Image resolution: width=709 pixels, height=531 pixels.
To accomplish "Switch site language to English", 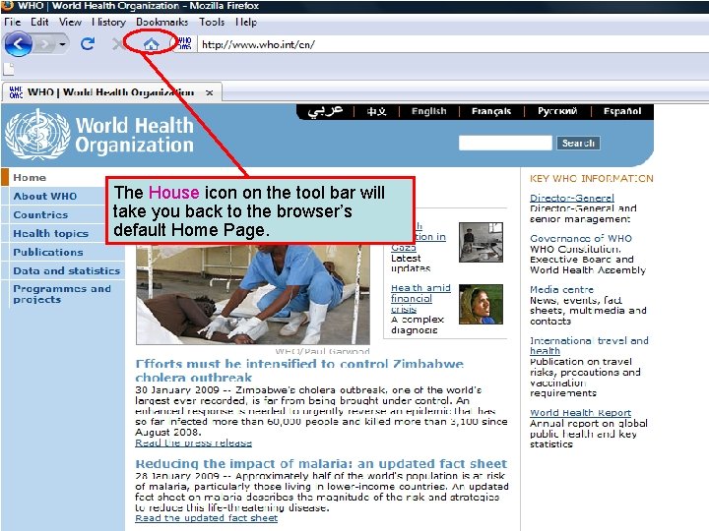I will pos(428,111).
